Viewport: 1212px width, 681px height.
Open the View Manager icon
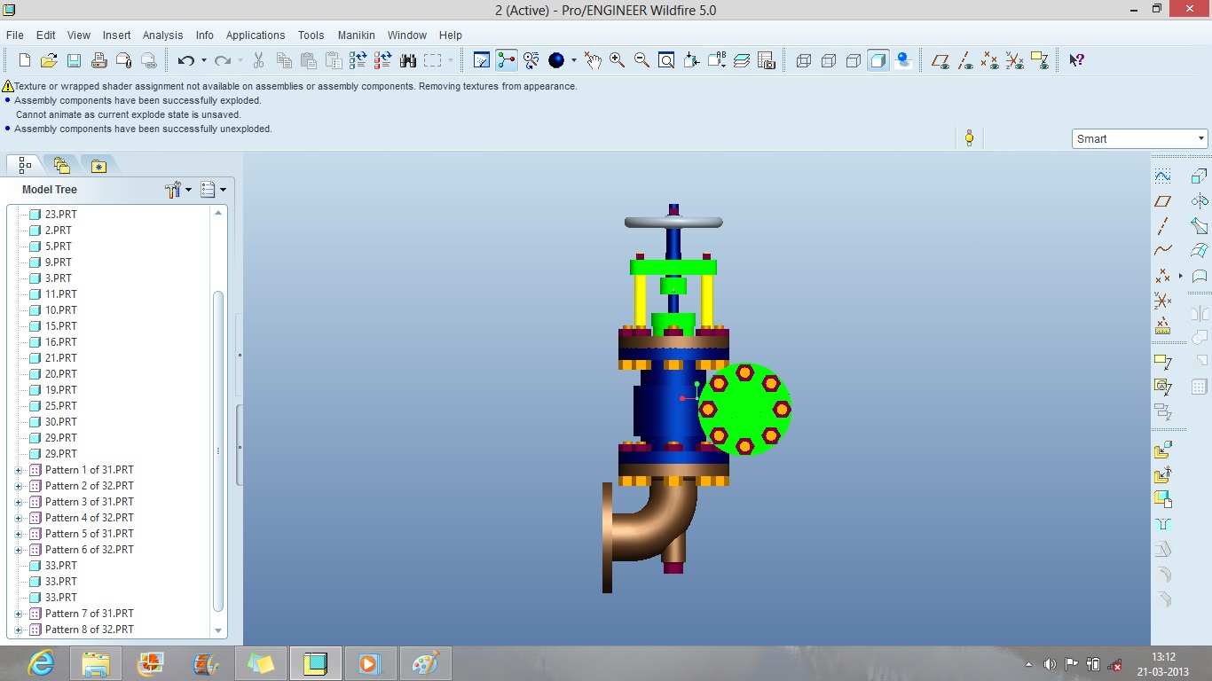pyautogui.click(x=767, y=60)
